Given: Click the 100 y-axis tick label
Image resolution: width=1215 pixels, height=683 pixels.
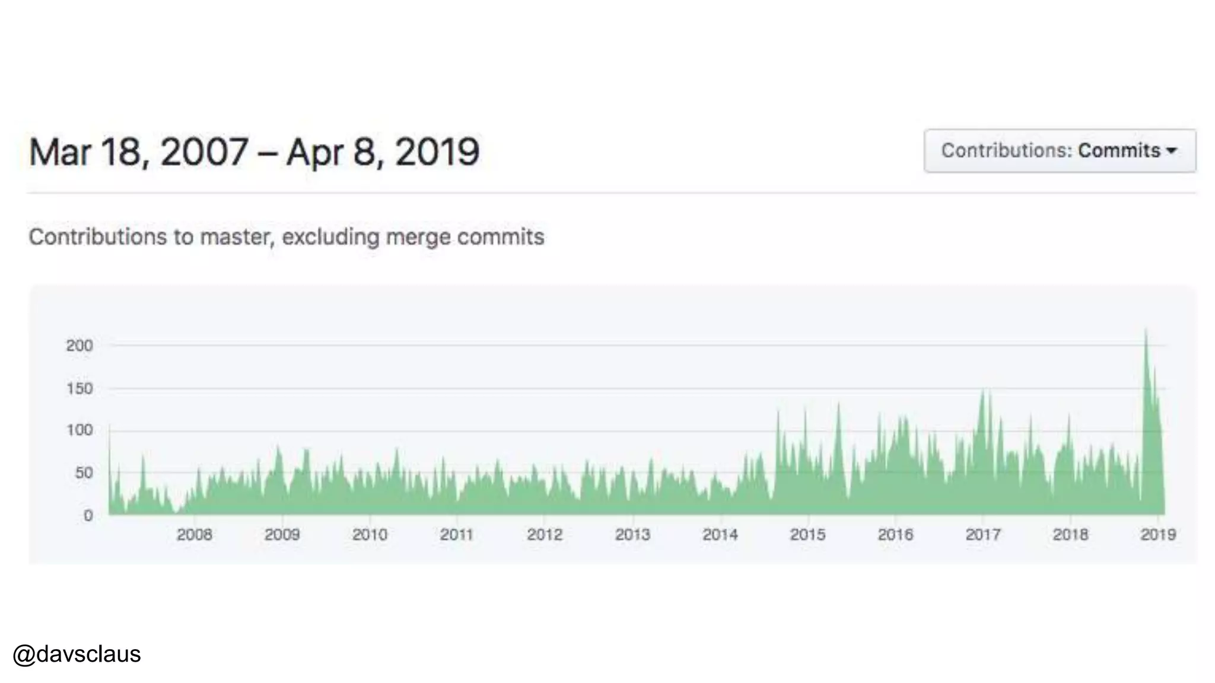Looking at the screenshot, I should [79, 430].
